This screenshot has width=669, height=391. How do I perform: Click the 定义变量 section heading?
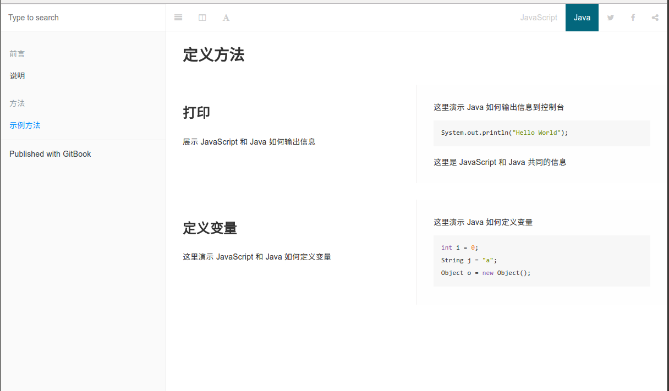point(210,228)
